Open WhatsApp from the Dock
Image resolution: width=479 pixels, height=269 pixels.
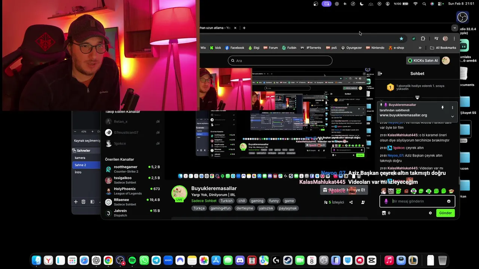point(144,260)
